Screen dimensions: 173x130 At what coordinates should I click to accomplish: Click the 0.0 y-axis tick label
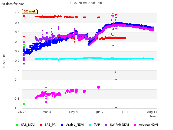17,61
